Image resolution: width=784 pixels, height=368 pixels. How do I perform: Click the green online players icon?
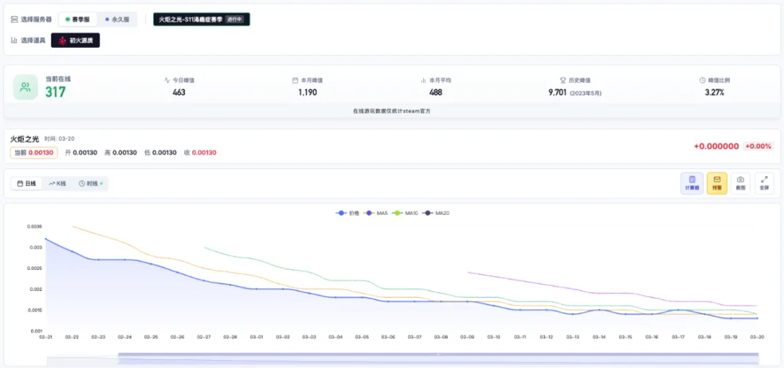(x=25, y=87)
